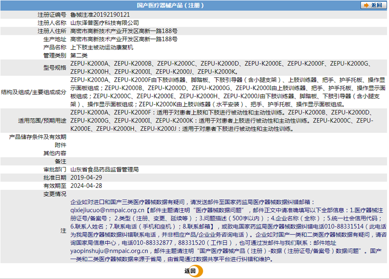Select registrant name 山东泽普医疗科技有限公司
The image size is (389, 279).
(105, 23)
